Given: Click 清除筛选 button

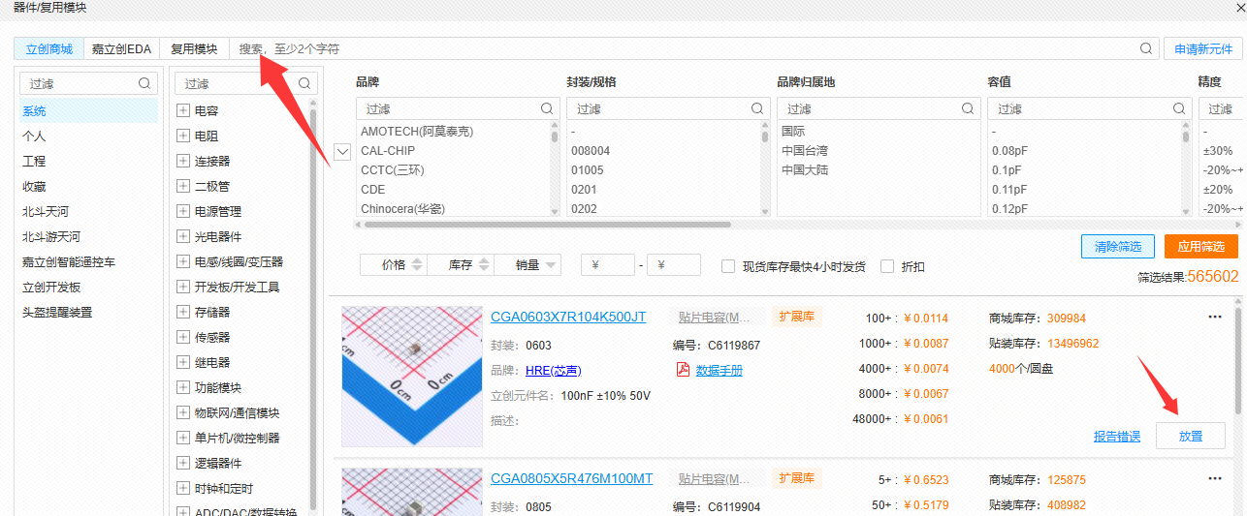Looking at the screenshot, I should tap(1117, 247).
